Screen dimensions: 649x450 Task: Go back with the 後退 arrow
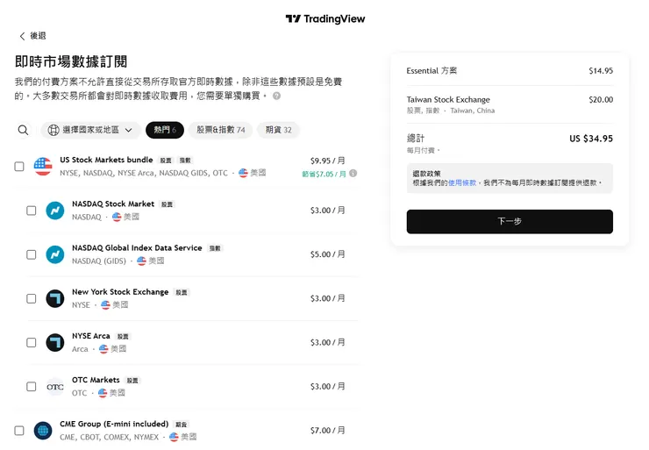32,36
